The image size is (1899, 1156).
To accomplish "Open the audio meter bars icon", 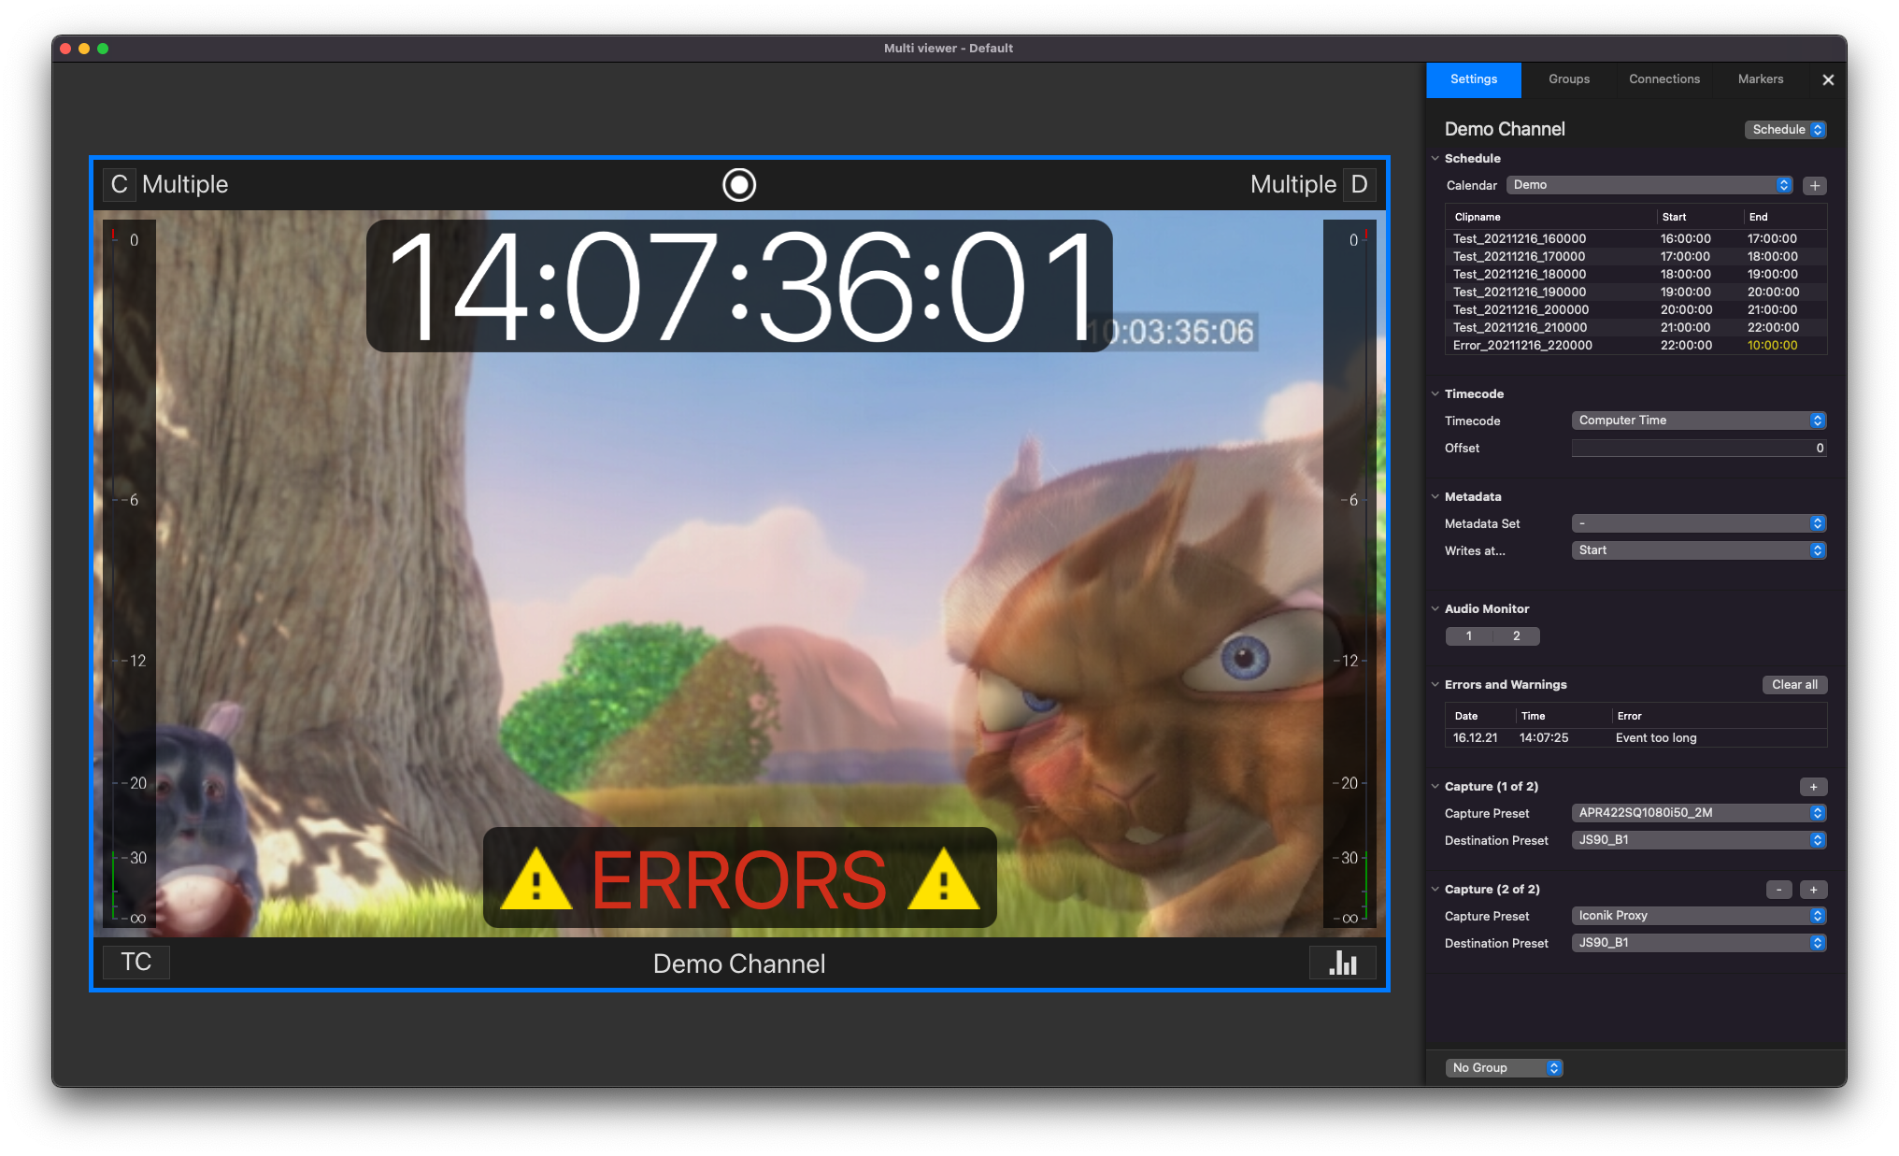I will coord(1343,963).
